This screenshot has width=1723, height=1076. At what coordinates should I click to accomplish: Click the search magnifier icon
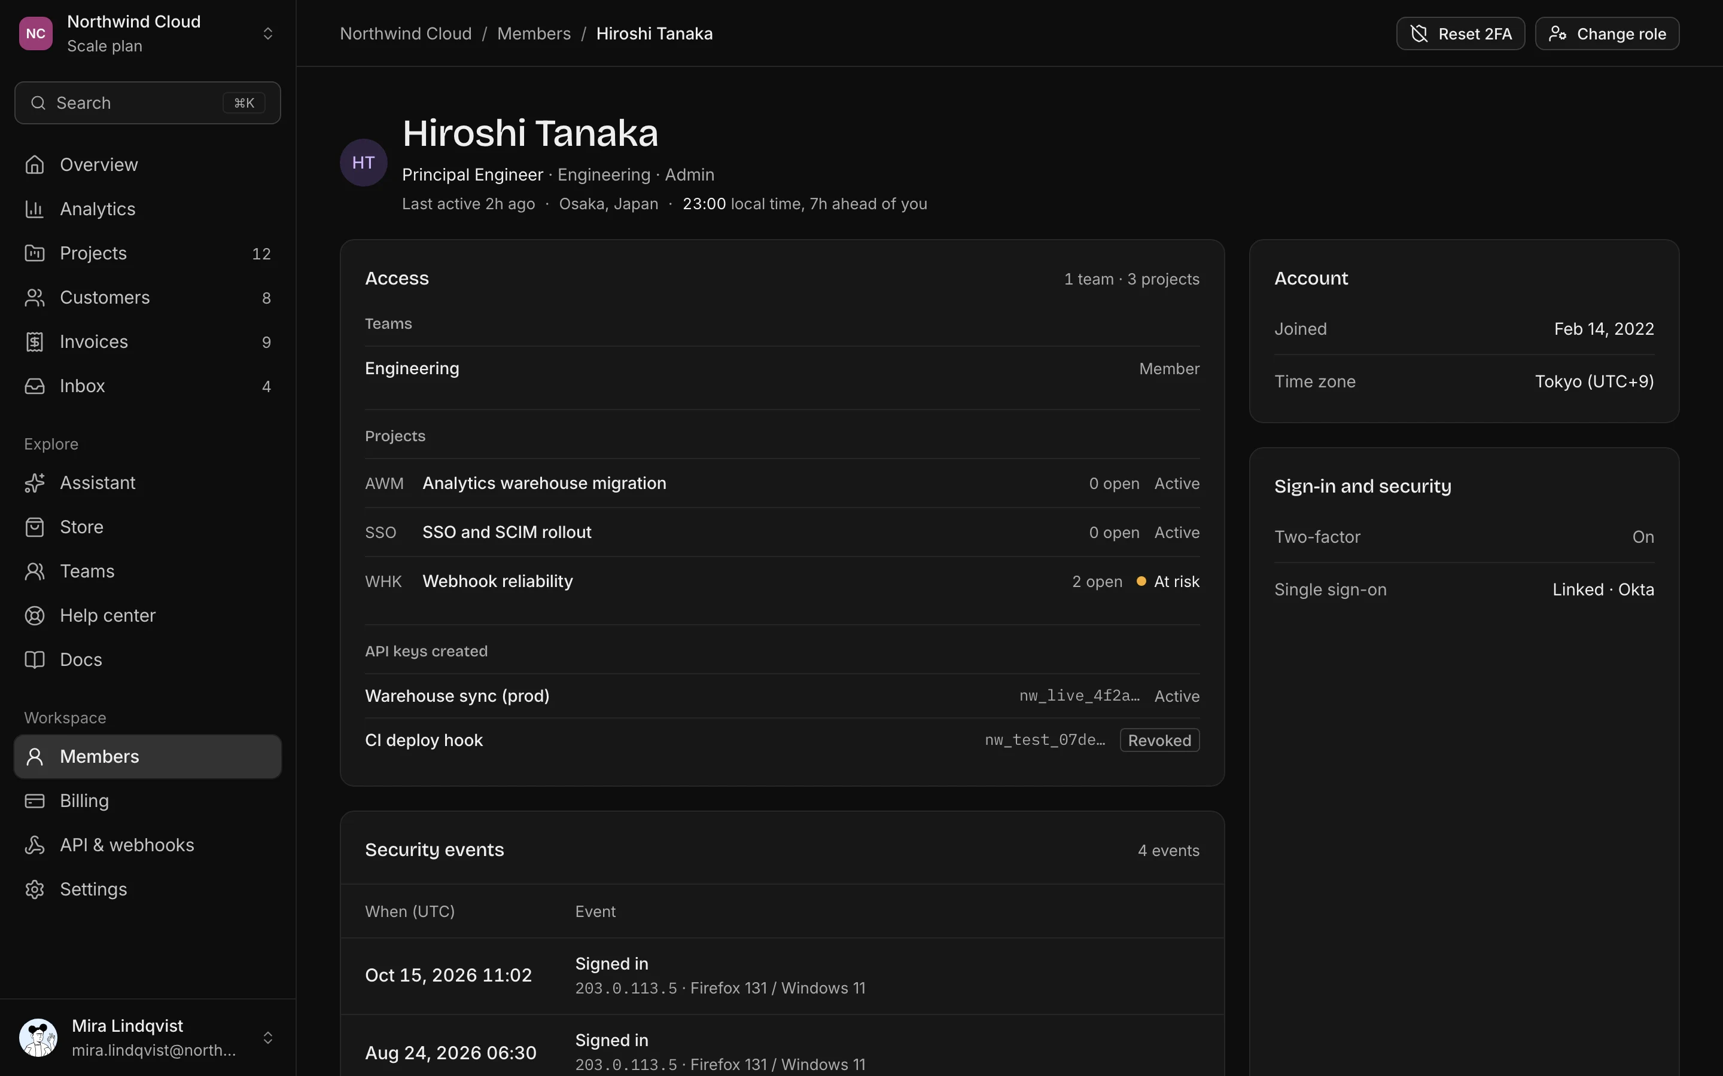point(38,103)
